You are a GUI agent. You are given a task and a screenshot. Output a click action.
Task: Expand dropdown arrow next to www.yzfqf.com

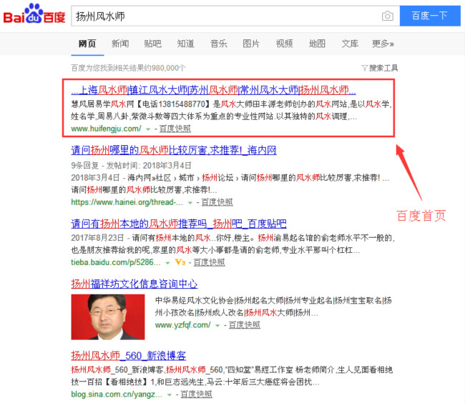pos(217,326)
